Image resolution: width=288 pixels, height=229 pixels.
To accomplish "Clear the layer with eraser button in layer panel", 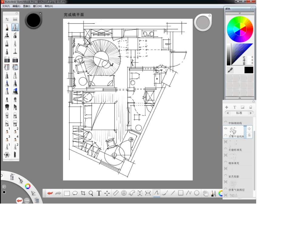I will (x=250, y=107).
